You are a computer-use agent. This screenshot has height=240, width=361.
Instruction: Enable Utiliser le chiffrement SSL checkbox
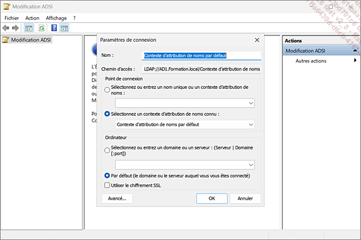point(107,185)
